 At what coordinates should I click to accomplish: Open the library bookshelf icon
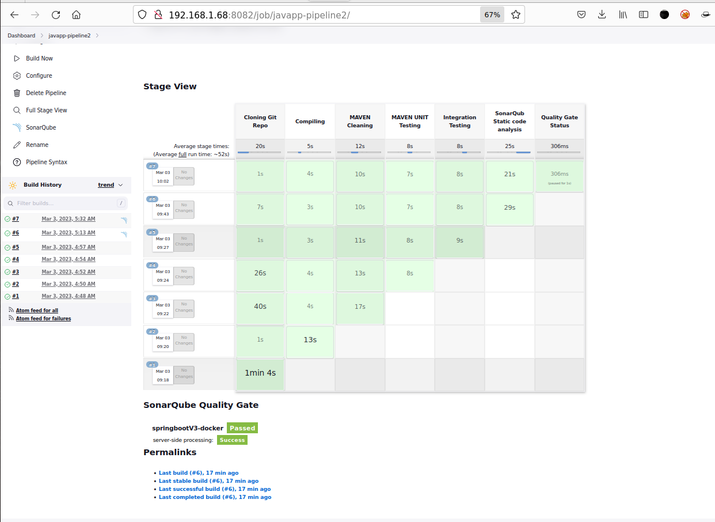(623, 15)
